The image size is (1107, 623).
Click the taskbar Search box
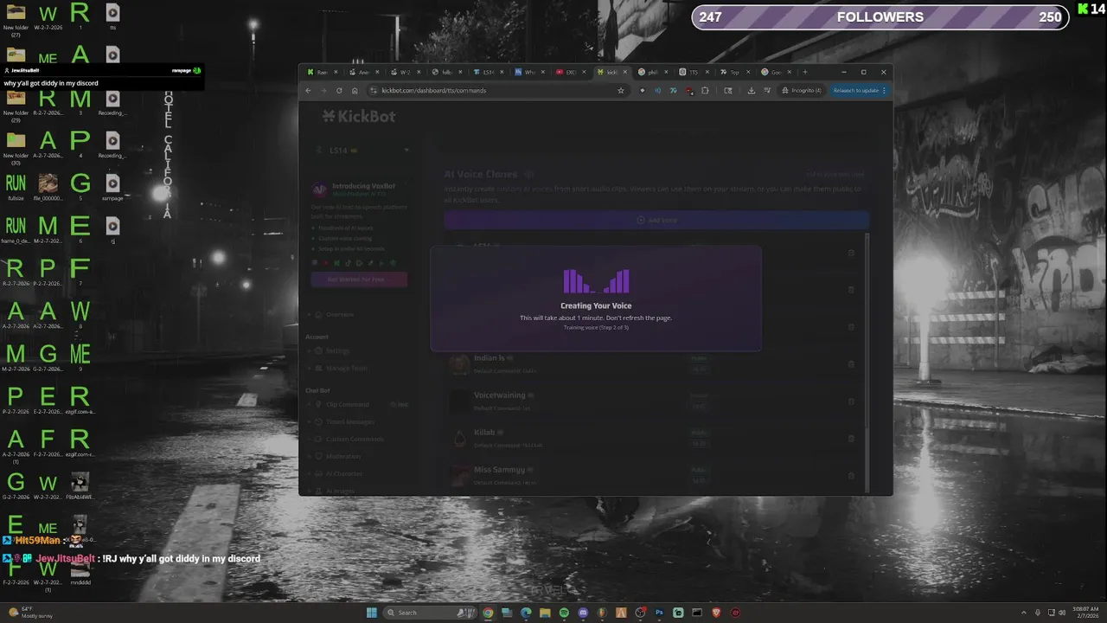[x=430, y=613]
